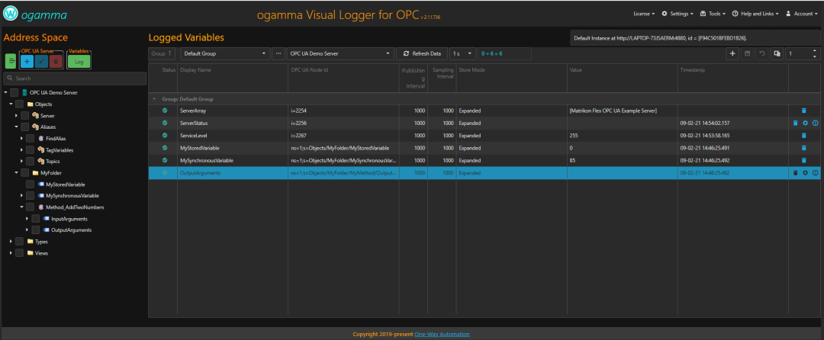Click the FindAlias method node icon
This screenshot has width=824, height=340.
pyautogui.click(x=41, y=139)
